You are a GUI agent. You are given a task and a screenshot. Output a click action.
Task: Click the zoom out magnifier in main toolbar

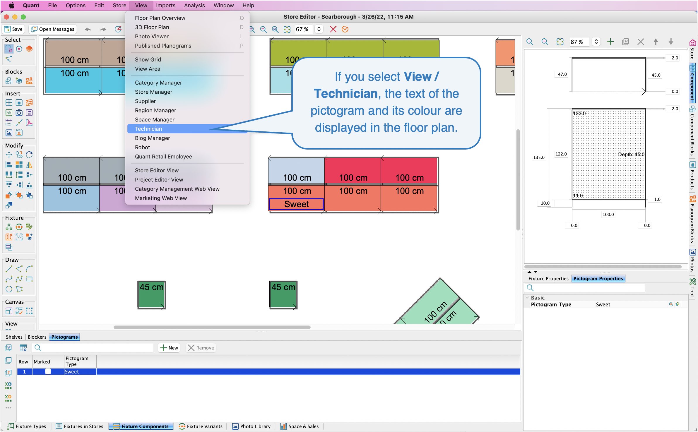point(264,29)
